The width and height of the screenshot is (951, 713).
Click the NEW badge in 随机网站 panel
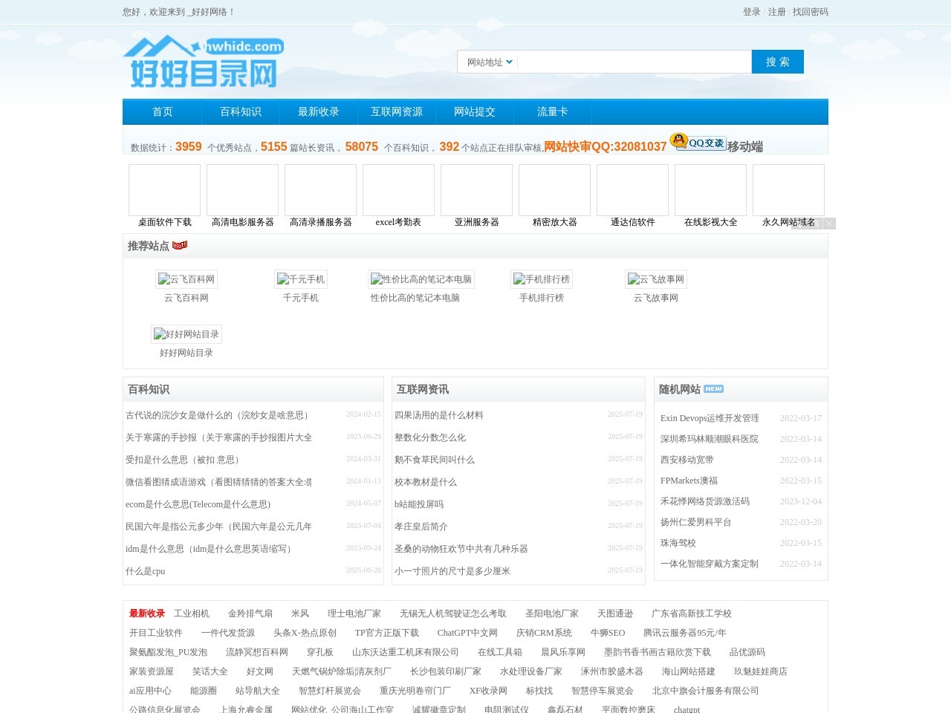(x=713, y=388)
